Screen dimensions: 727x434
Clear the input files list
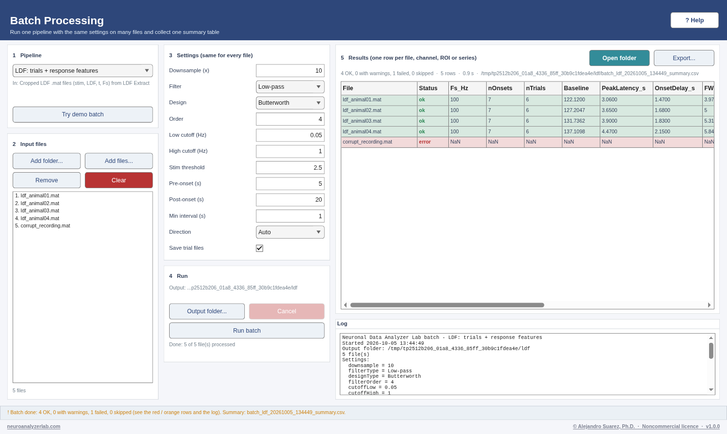(x=119, y=180)
